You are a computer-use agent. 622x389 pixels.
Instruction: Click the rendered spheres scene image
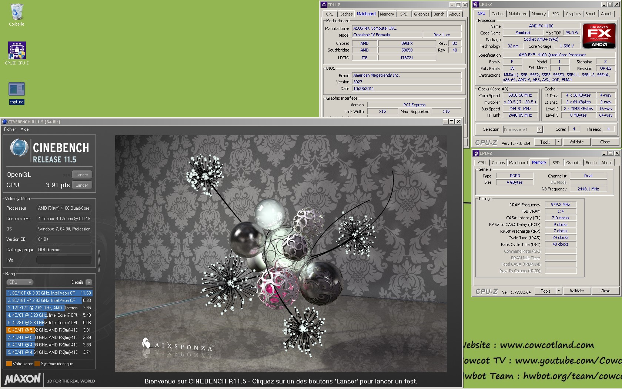point(281,253)
